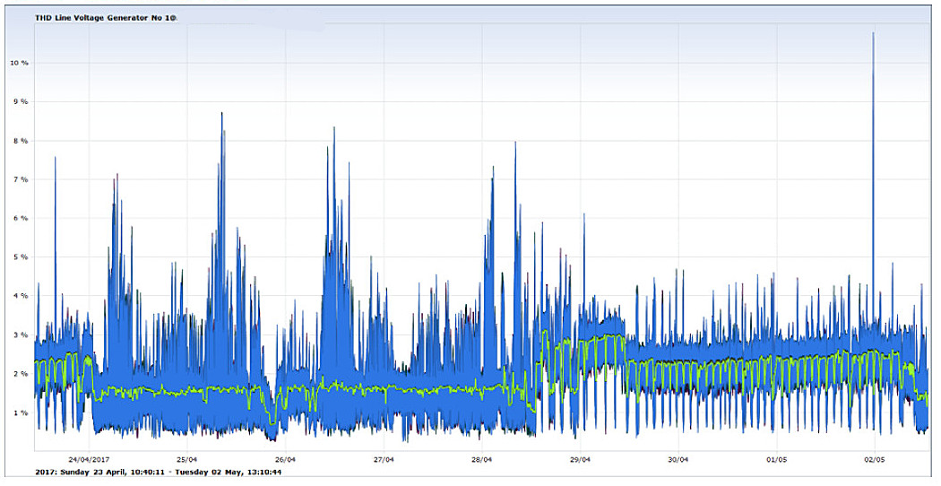Click the 10 % y-axis label
The height and width of the screenshot is (486, 941).
click(19, 63)
